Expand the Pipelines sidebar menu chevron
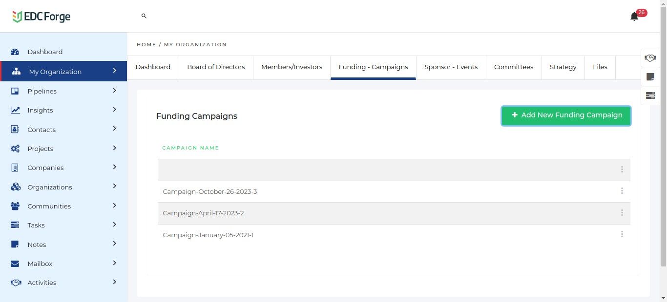The height and width of the screenshot is (302, 667). (115, 91)
